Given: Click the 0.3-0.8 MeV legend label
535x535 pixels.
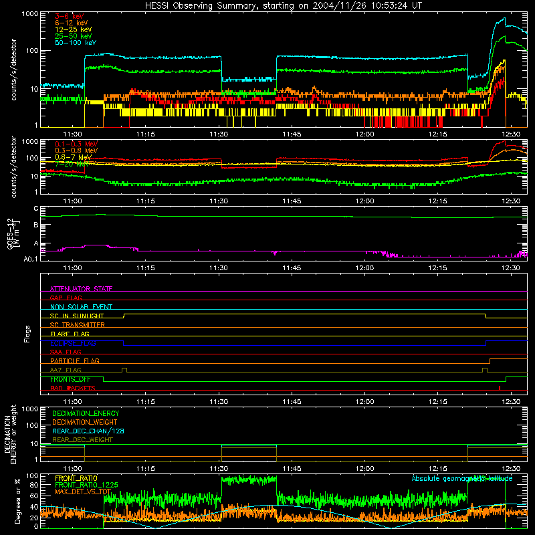Looking at the screenshot, I should coord(76,150).
